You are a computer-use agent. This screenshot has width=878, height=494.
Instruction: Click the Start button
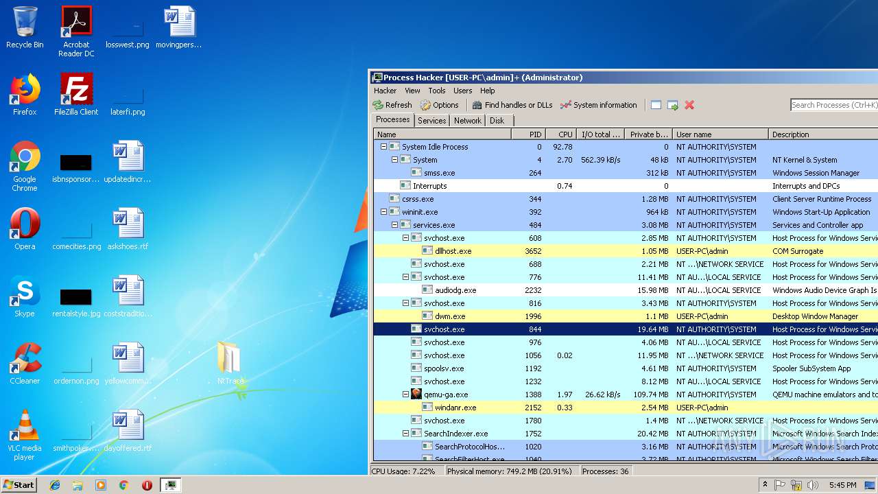click(19, 485)
